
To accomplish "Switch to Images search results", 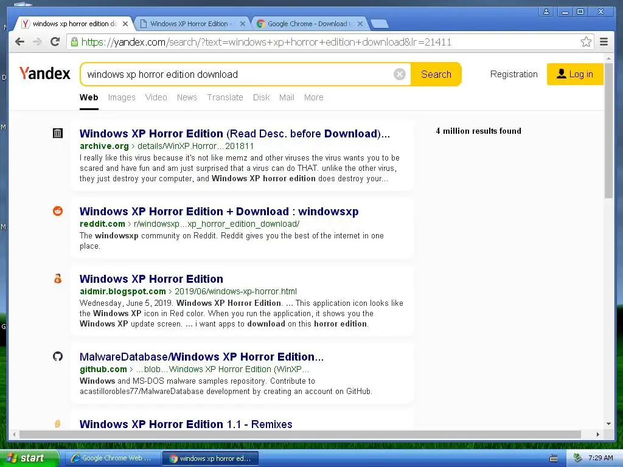I will pyautogui.click(x=122, y=97).
